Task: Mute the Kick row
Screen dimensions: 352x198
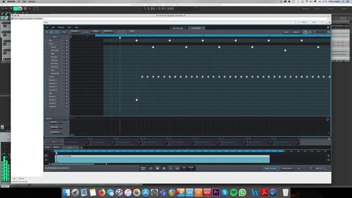Action: 67,41
